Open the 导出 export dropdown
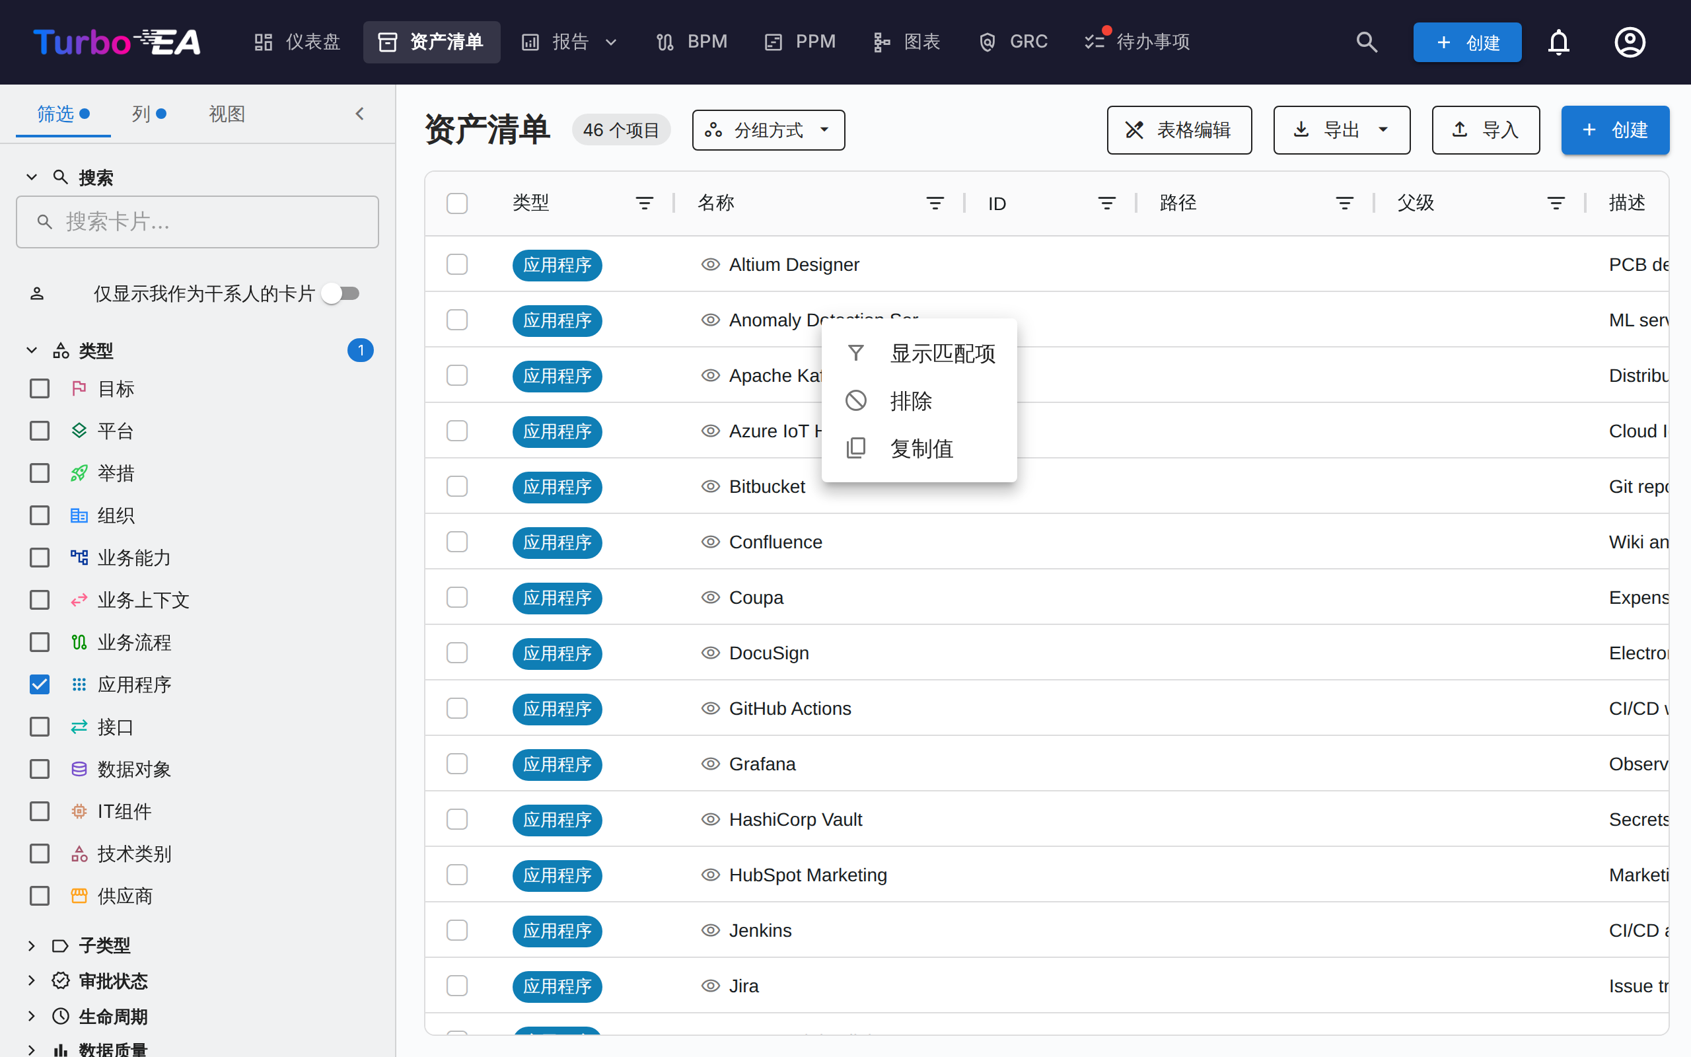The height and width of the screenshot is (1057, 1691). pyautogui.click(x=1342, y=130)
